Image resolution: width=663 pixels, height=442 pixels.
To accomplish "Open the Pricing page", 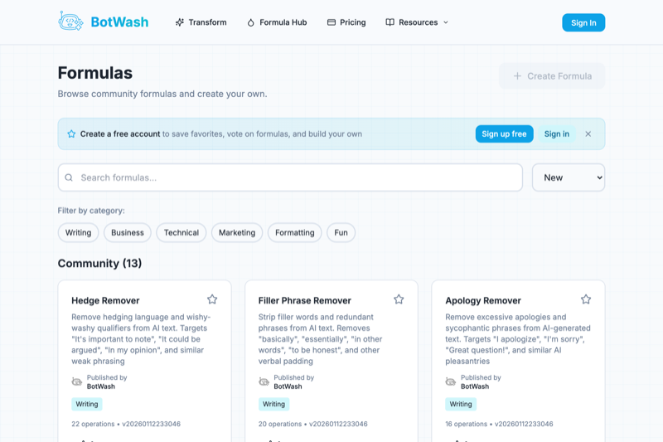I will click(x=346, y=22).
